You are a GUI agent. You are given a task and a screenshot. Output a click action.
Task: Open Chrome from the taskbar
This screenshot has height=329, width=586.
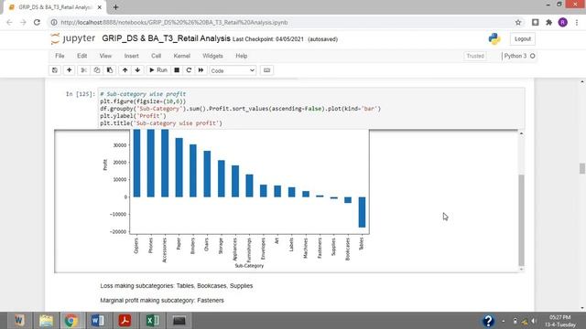71,321
